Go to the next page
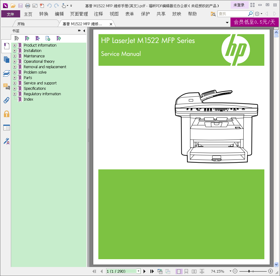This screenshot has height=276, width=280. pos(144,271)
